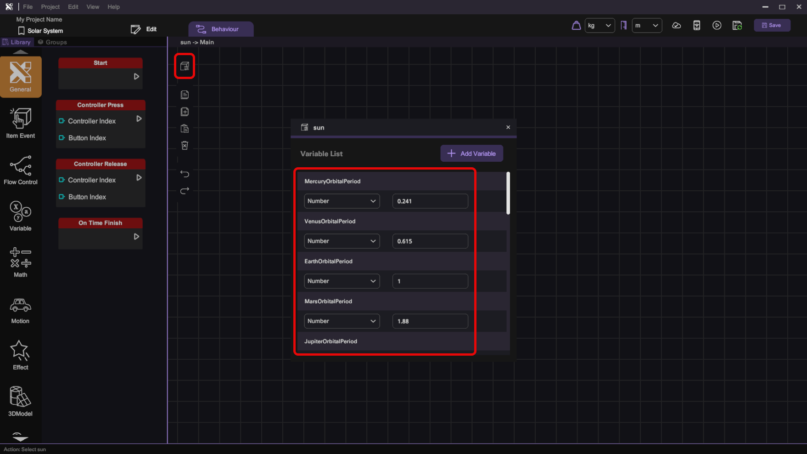The image size is (807, 454).
Task: Open EarthOrbitalPeriod type dropdown
Action: tap(342, 281)
